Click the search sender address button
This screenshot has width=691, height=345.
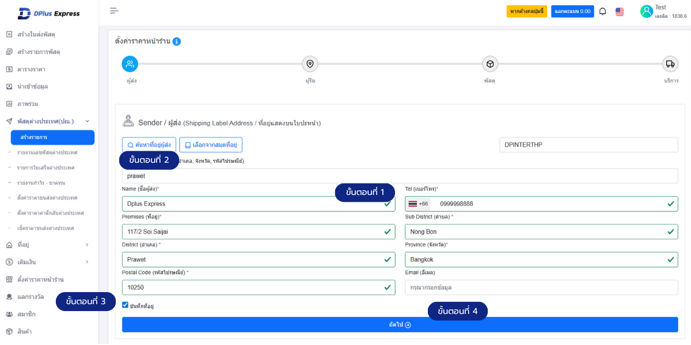(149, 145)
